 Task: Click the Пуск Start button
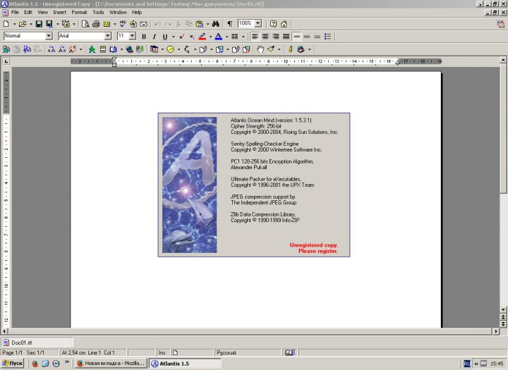pos(13,363)
